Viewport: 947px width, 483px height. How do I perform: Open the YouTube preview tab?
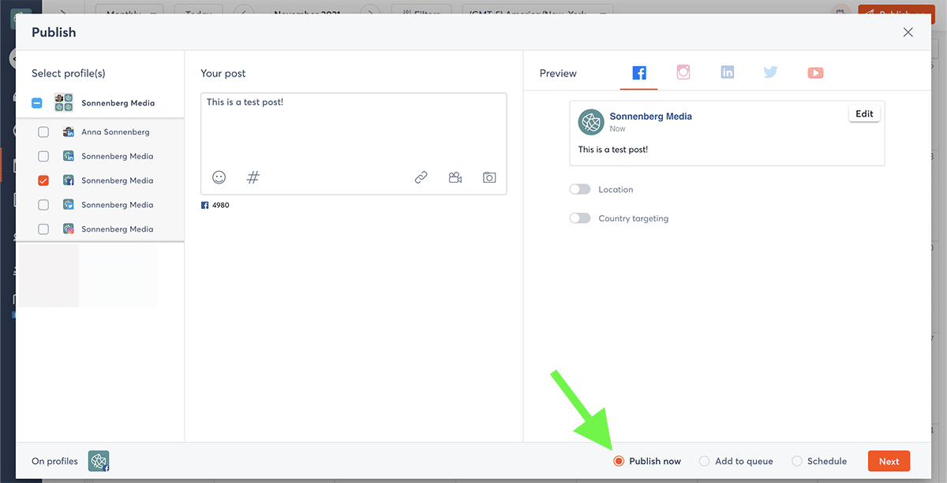(x=815, y=72)
